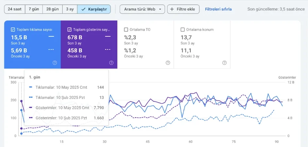Viewport: 308px width, 147px height.
Task: Click help icon on Ortalama konum card
Action: [224, 63]
